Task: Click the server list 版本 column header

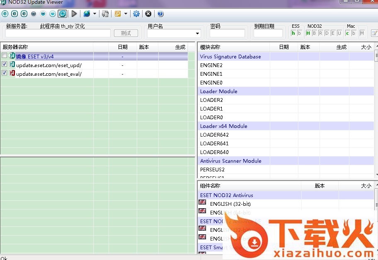Action: tap(148, 47)
